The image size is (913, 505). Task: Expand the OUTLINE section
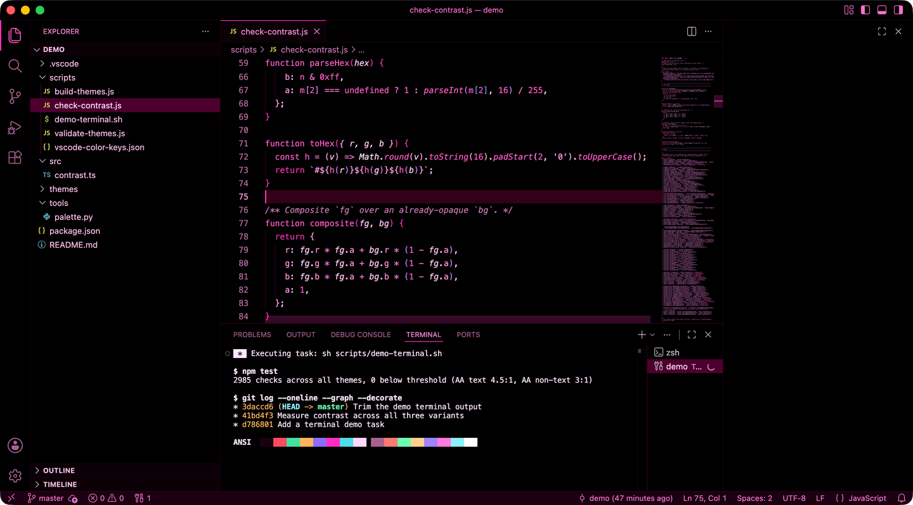126,470
